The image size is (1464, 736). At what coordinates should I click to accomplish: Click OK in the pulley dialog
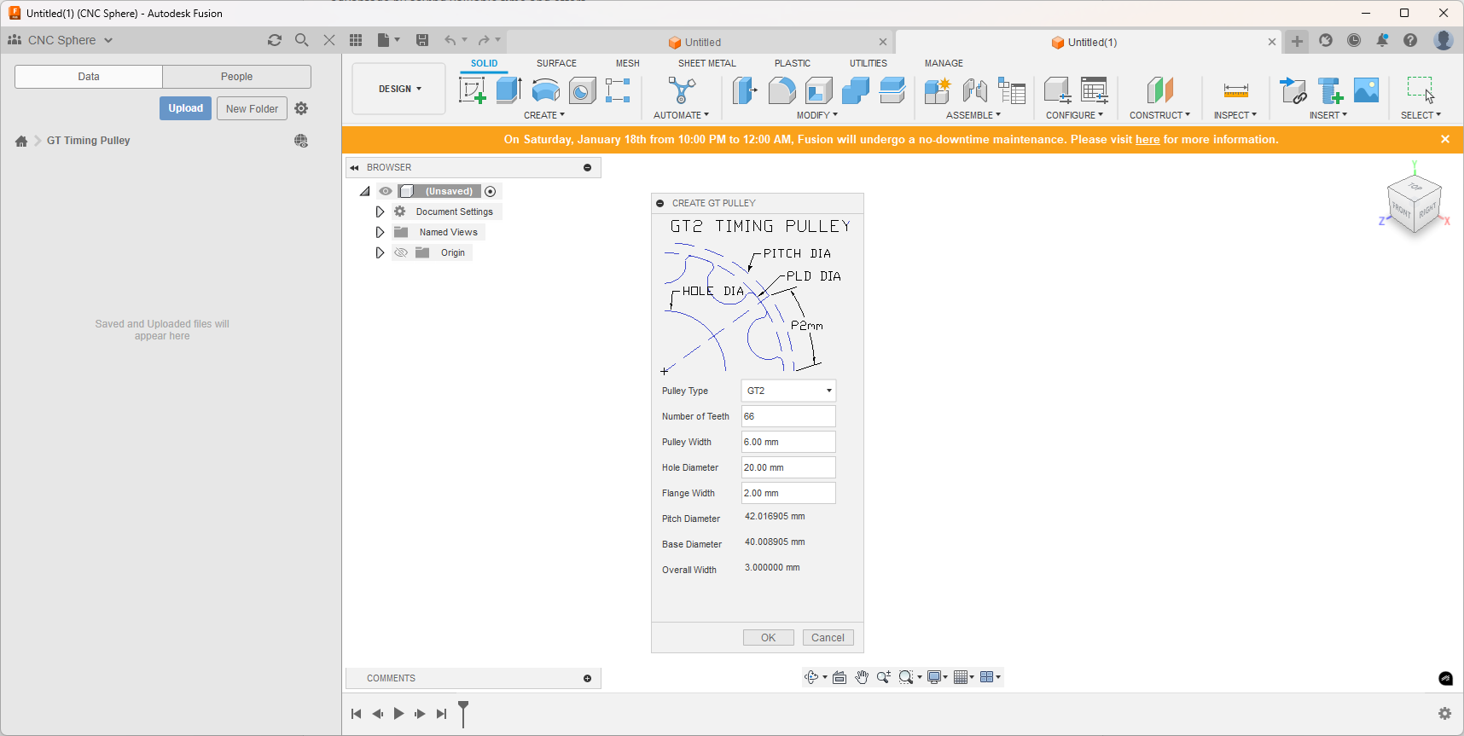[x=768, y=638]
